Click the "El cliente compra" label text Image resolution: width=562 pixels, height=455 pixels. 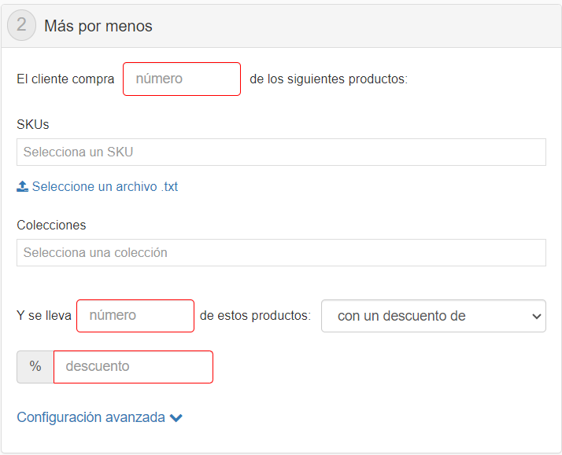(65, 79)
